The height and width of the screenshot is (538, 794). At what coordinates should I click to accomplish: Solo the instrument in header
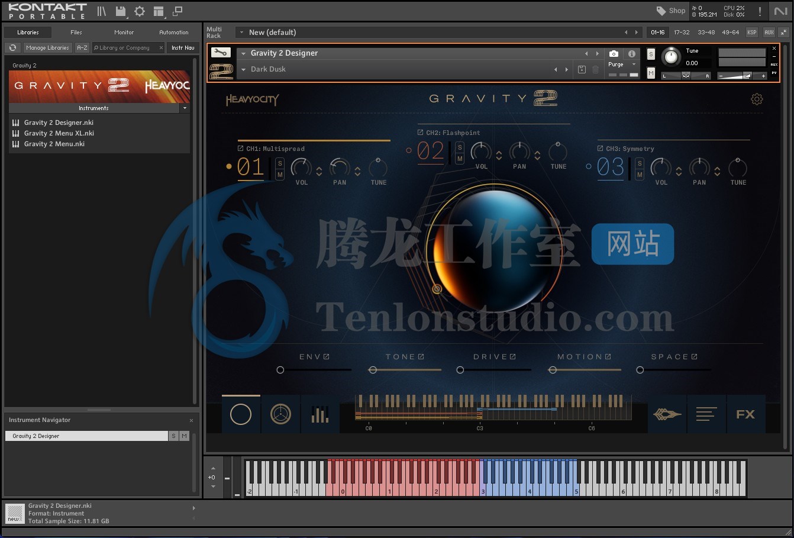[x=651, y=54]
